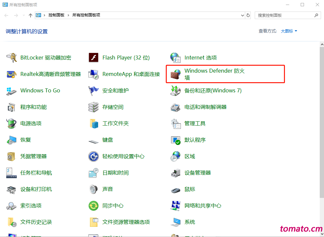Open the 键盘 keyboard icon
Image resolution: width=324 pixels, height=237 pixels.
(94, 141)
